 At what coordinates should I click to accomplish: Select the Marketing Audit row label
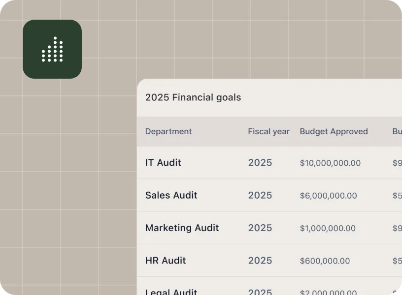tap(182, 228)
